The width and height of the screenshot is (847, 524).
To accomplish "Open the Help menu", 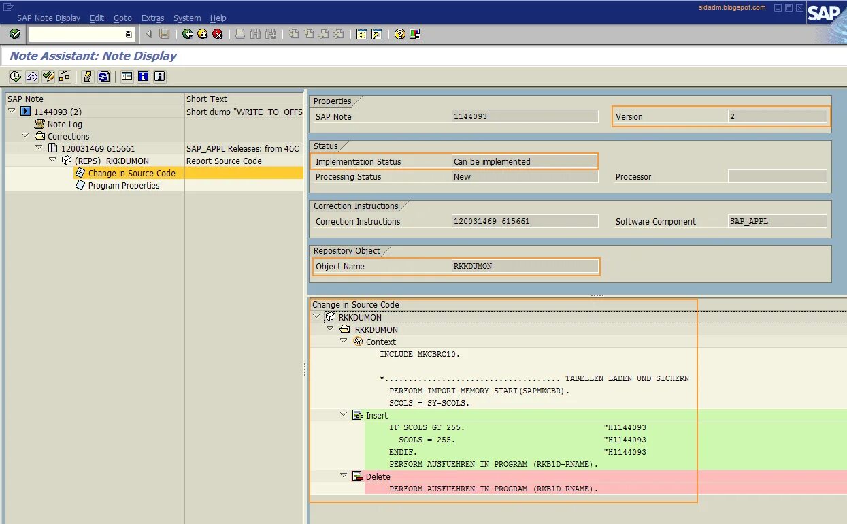I will [218, 18].
